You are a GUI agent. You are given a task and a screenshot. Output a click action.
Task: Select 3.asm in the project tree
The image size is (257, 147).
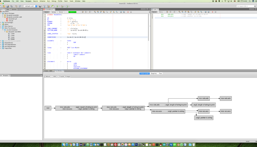click(x=12, y=37)
